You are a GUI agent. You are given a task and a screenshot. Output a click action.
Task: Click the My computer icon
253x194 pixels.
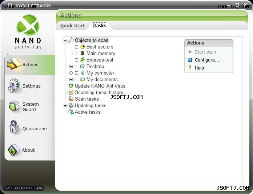point(83,73)
